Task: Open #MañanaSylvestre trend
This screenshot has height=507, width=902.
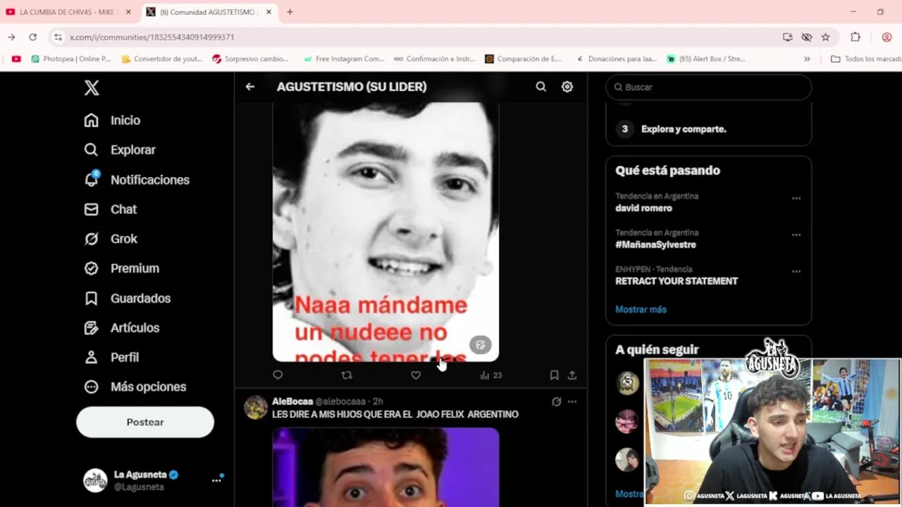Action: pos(655,244)
